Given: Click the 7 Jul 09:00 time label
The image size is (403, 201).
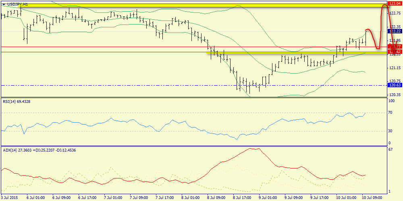Looking at the screenshot, I should (139, 198).
